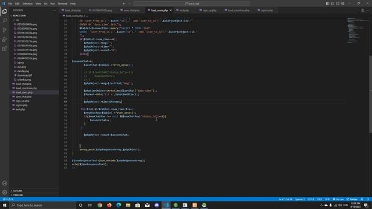This screenshot has height=209, width=372.
Task: Open the Selection menu
Action: click(27, 3)
